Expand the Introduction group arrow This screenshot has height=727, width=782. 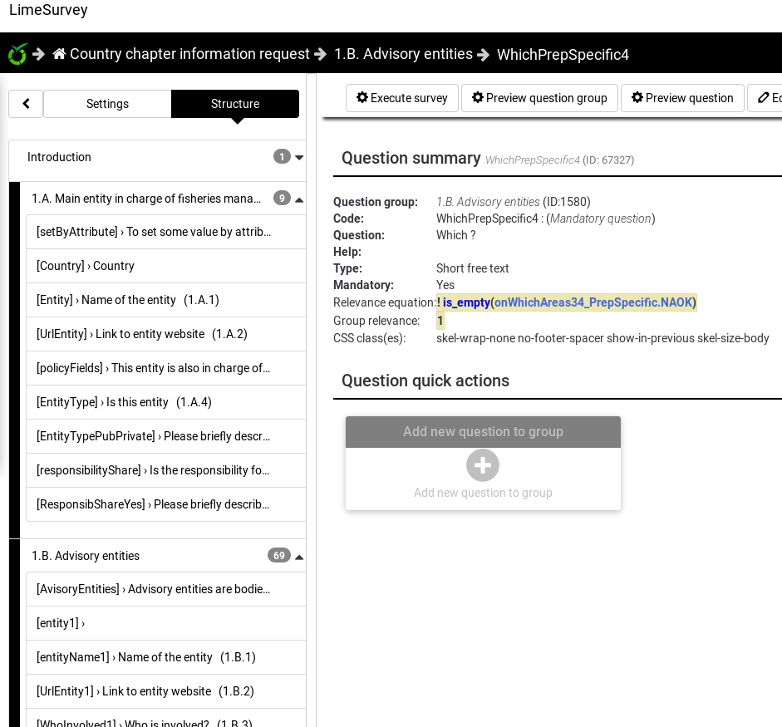(299, 157)
